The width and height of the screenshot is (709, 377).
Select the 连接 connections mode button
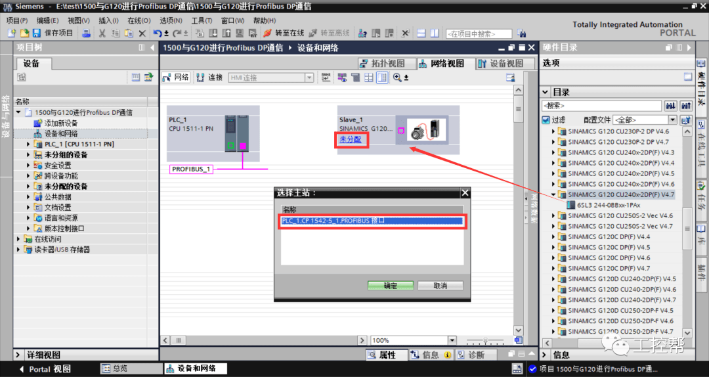tap(210, 78)
